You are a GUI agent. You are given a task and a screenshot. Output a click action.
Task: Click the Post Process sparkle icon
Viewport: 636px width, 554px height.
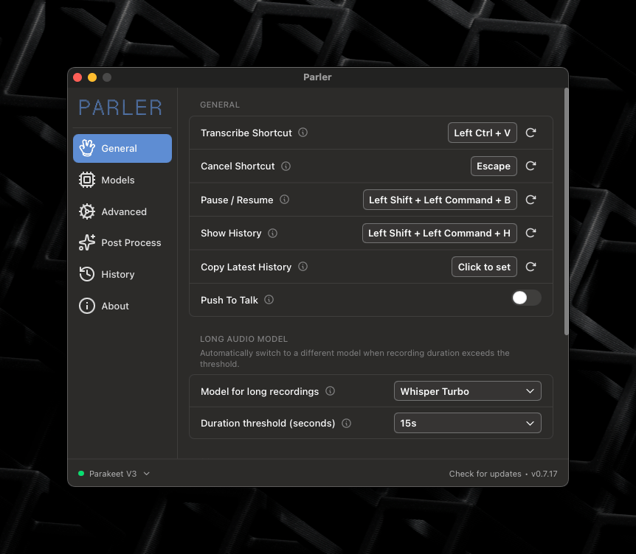pyautogui.click(x=87, y=242)
